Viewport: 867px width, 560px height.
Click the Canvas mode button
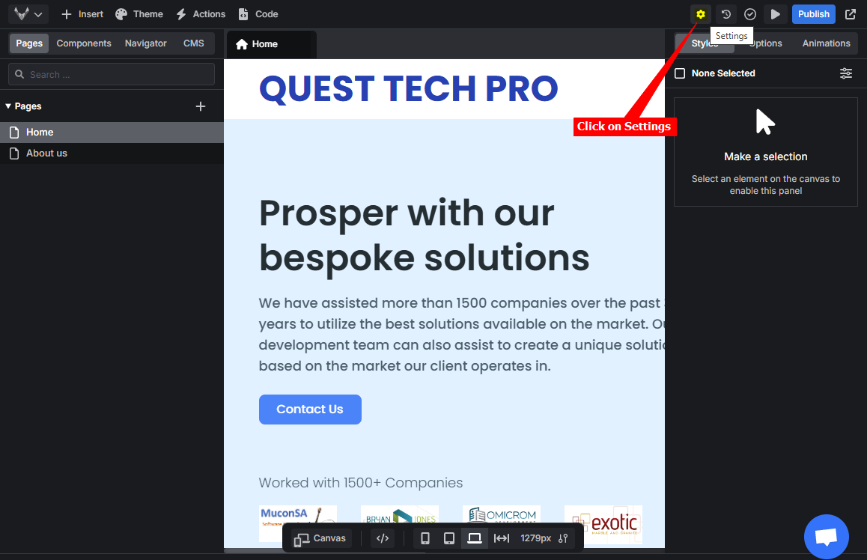coord(320,538)
